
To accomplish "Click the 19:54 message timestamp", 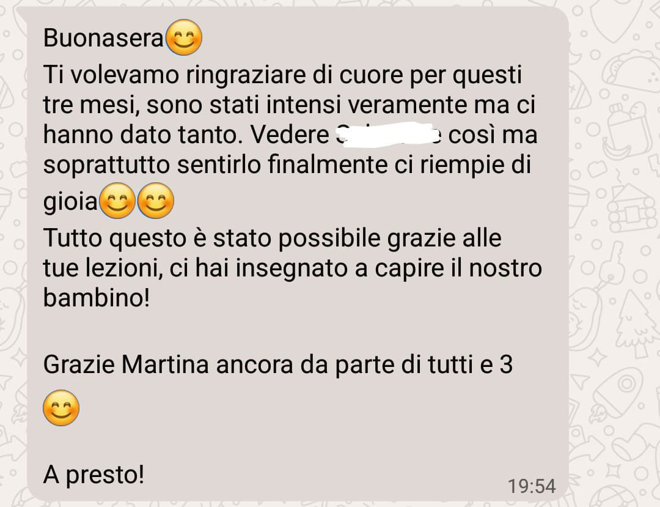I will (x=532, y=486).
